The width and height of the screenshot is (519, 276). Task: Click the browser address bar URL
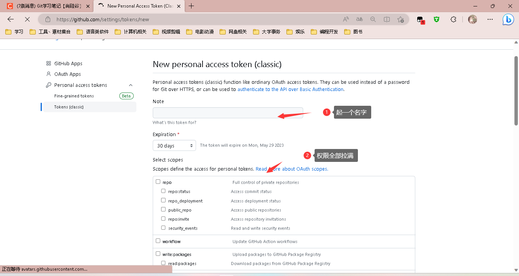[103, 19]
